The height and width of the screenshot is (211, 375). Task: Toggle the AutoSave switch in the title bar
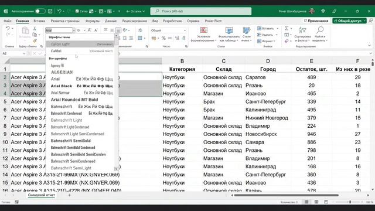pyautogui.click(x=40, y=11)
